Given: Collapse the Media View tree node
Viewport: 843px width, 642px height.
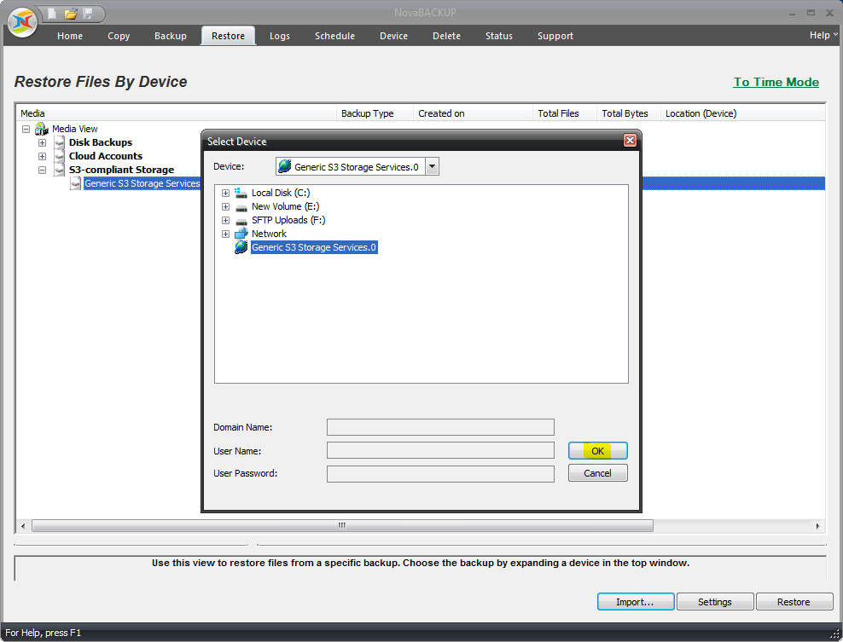Looking at the screenshot, I should 26,129.
